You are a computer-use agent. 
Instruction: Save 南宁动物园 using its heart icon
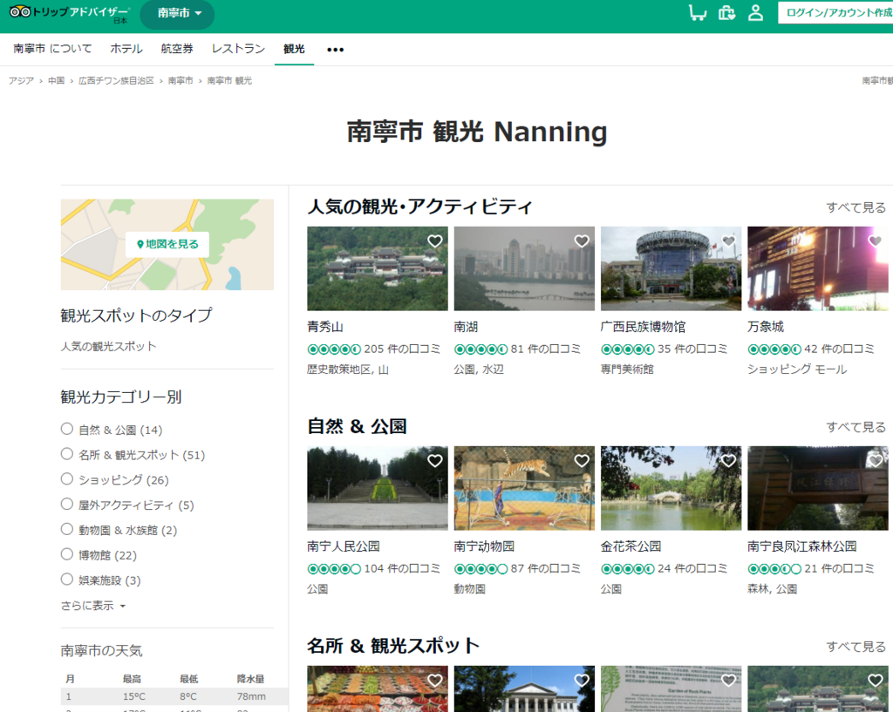(581, 460)
